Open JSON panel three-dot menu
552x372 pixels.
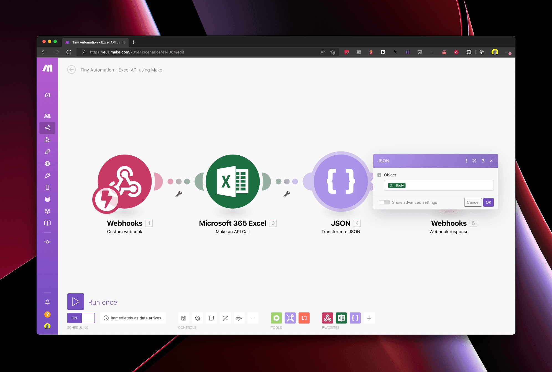point(466,161)
